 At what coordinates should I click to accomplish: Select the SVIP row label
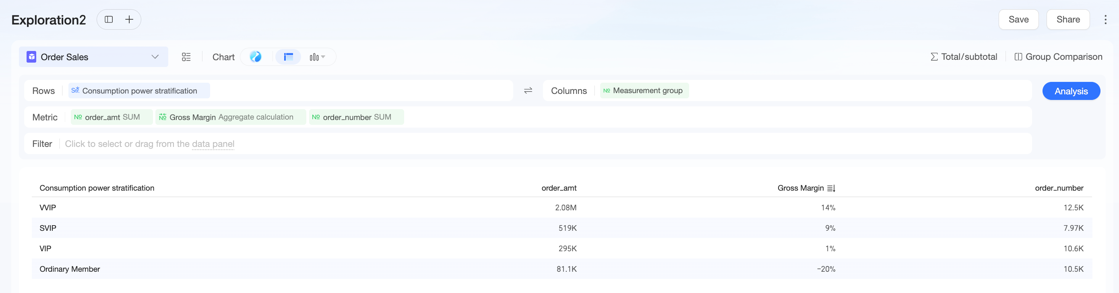click(x=48, y=228)
